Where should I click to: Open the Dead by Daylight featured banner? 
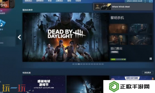tap(66, 37)
